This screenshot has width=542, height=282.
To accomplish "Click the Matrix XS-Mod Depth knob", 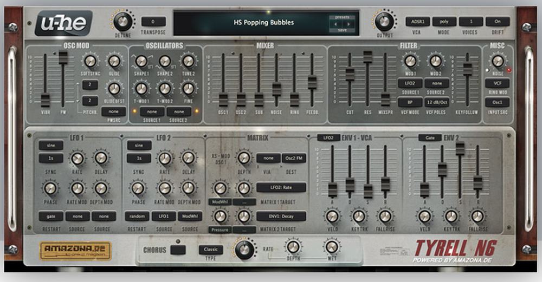I will coord(244,158).
